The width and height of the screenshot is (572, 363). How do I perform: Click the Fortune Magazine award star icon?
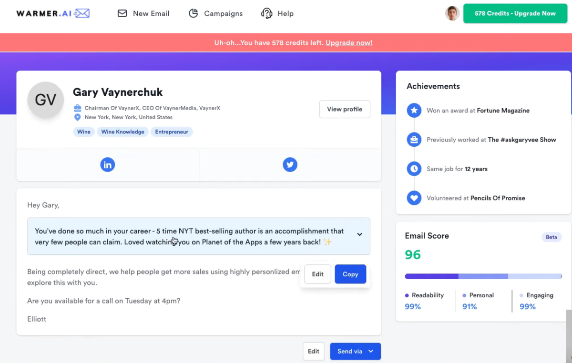414,111
